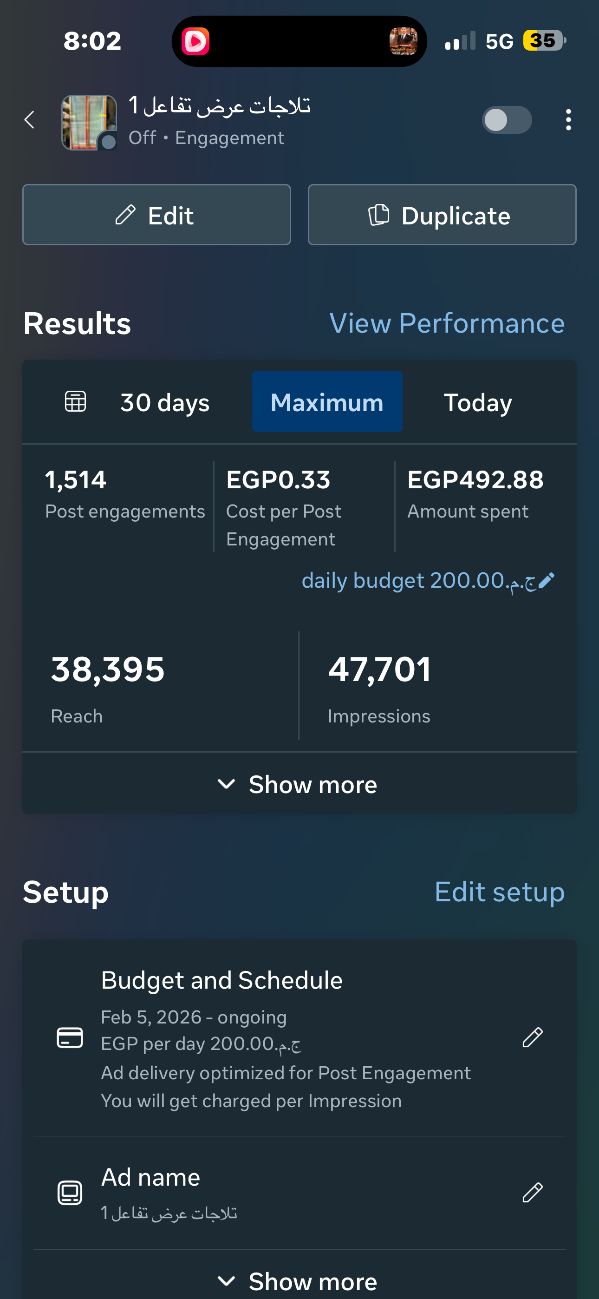Tap the Edit setup link
Image resolution: width=599 pixels, height=1299 pixels.
coord(499,892)
